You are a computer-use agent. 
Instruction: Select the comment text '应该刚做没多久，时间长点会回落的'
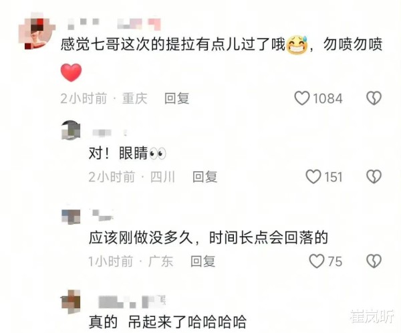pos(209,238)
